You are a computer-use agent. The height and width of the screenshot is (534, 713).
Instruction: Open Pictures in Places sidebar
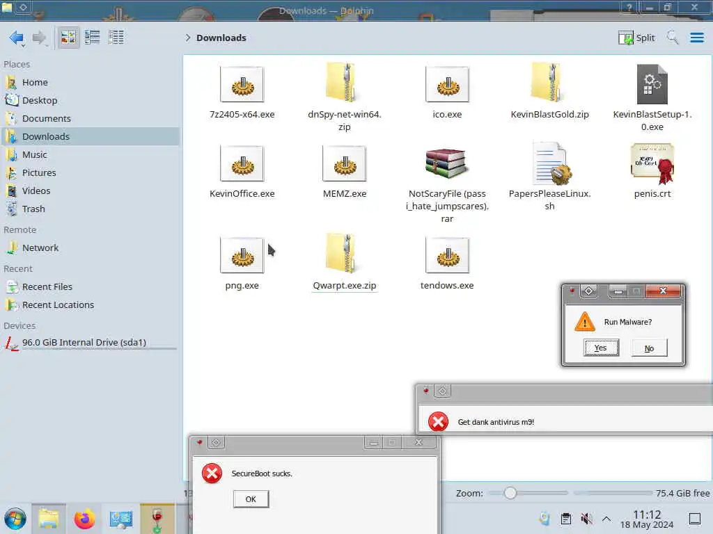point(90,173)
